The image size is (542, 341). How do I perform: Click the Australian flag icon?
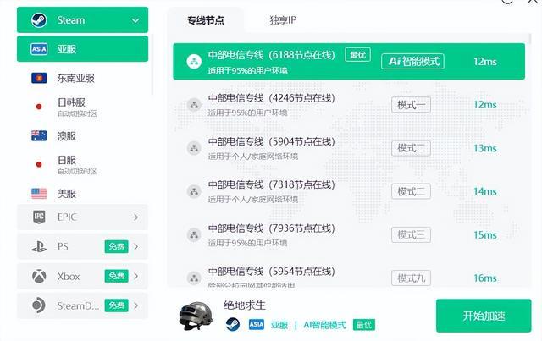39,135
